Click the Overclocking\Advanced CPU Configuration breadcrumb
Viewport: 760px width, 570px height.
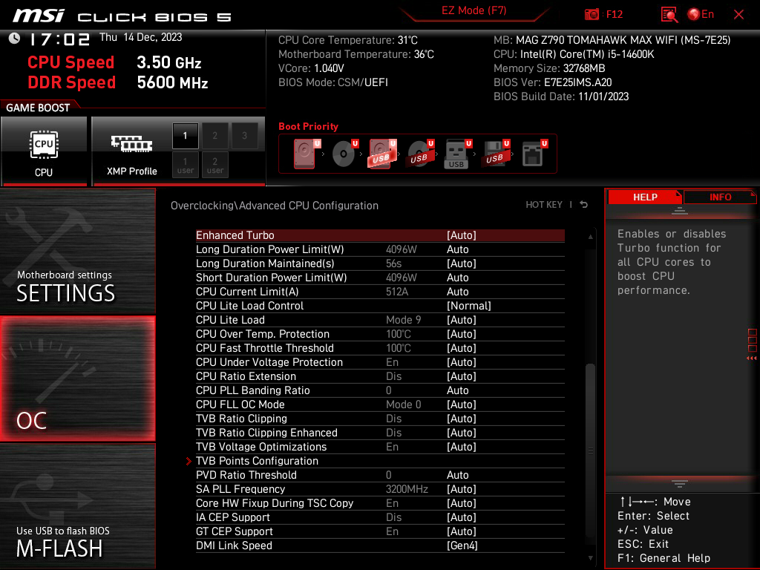[x=275, y=206]
